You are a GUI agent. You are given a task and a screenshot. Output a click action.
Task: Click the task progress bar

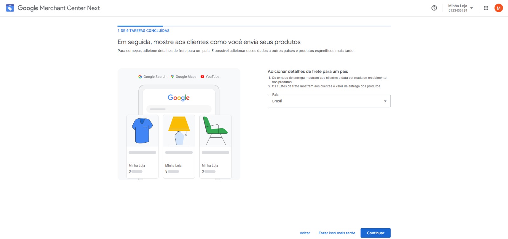[x=254, y=26]
